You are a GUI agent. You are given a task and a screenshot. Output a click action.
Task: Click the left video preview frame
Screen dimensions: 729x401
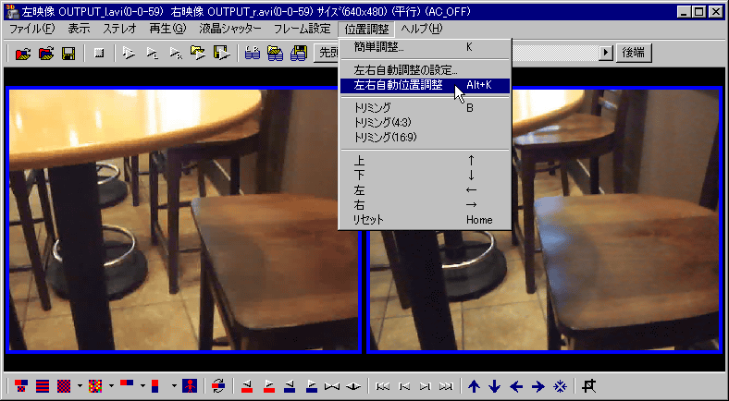point(184,220)
